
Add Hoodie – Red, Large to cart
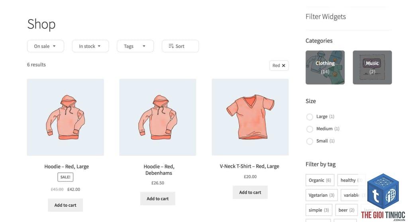[x=65, y=205]
